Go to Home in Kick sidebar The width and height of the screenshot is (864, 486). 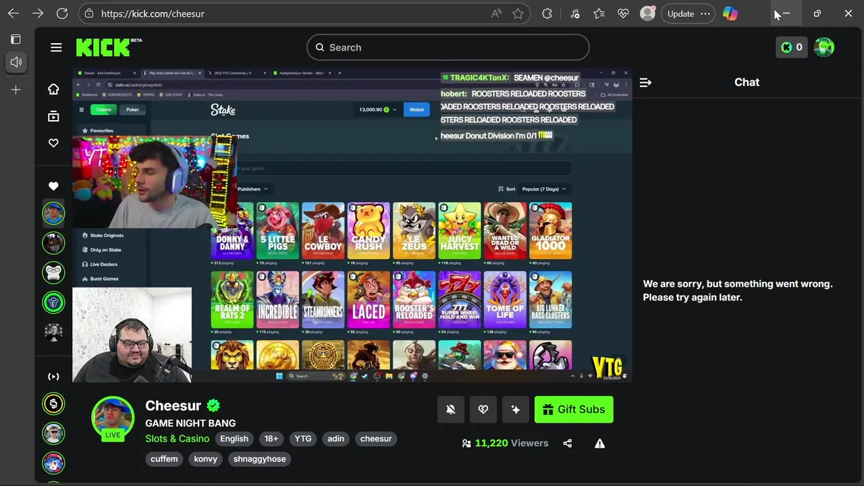53,89
